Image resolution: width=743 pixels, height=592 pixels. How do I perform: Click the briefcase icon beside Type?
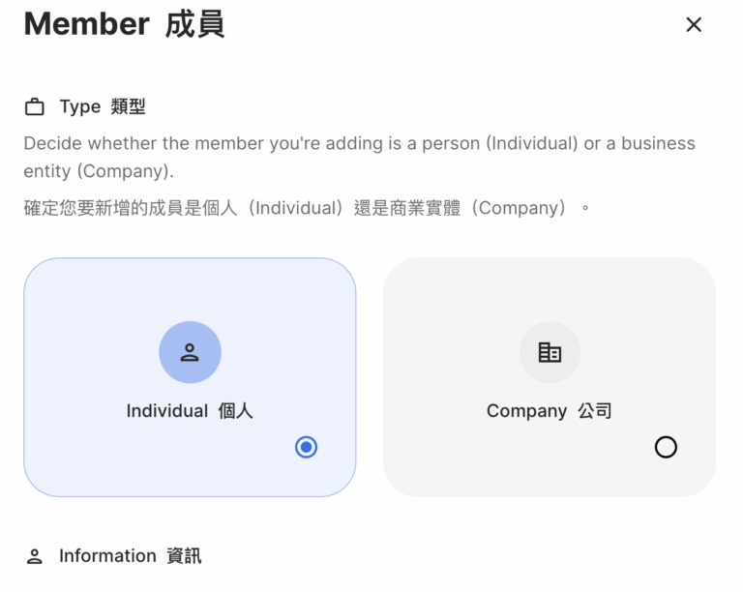click(35, 107)
